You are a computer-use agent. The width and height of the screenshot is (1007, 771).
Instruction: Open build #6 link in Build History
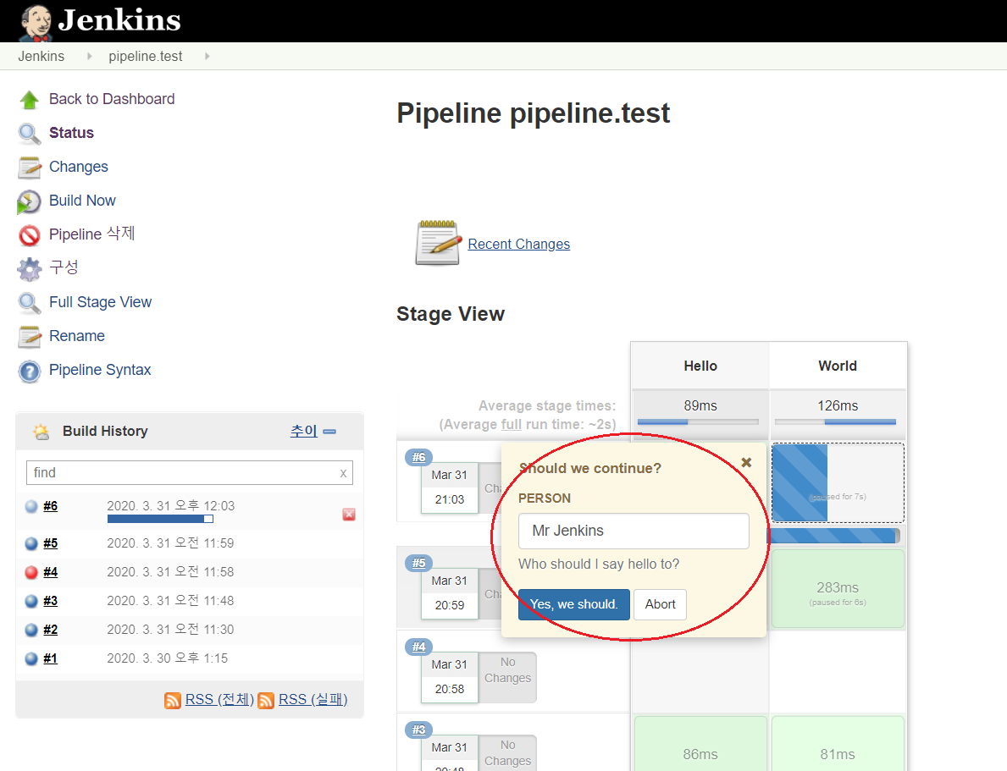(51, 506)
